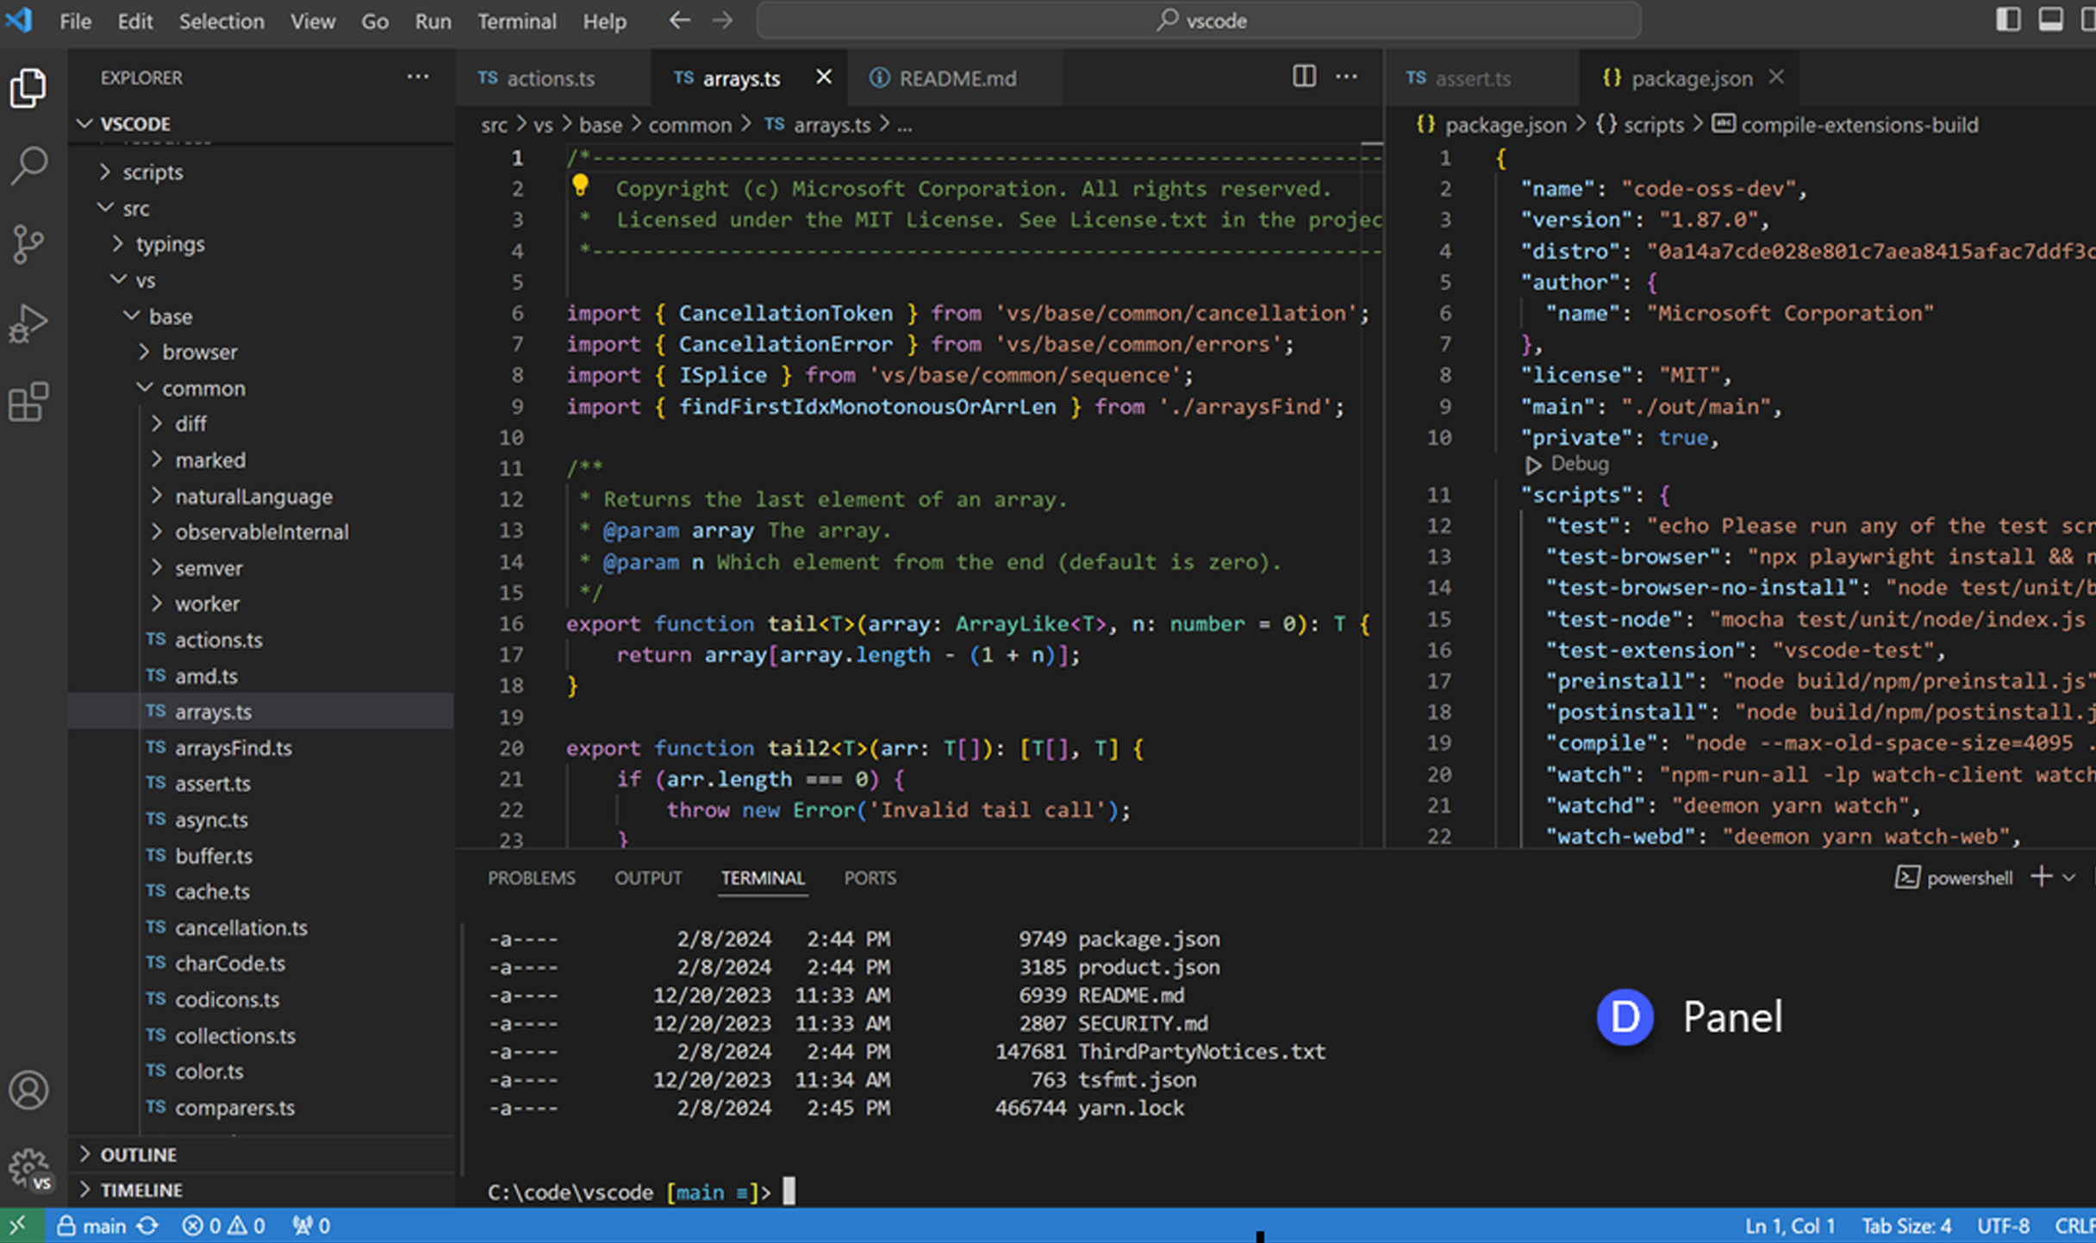
Task: Open errors and warnings status item
Action: [223, 1225]
